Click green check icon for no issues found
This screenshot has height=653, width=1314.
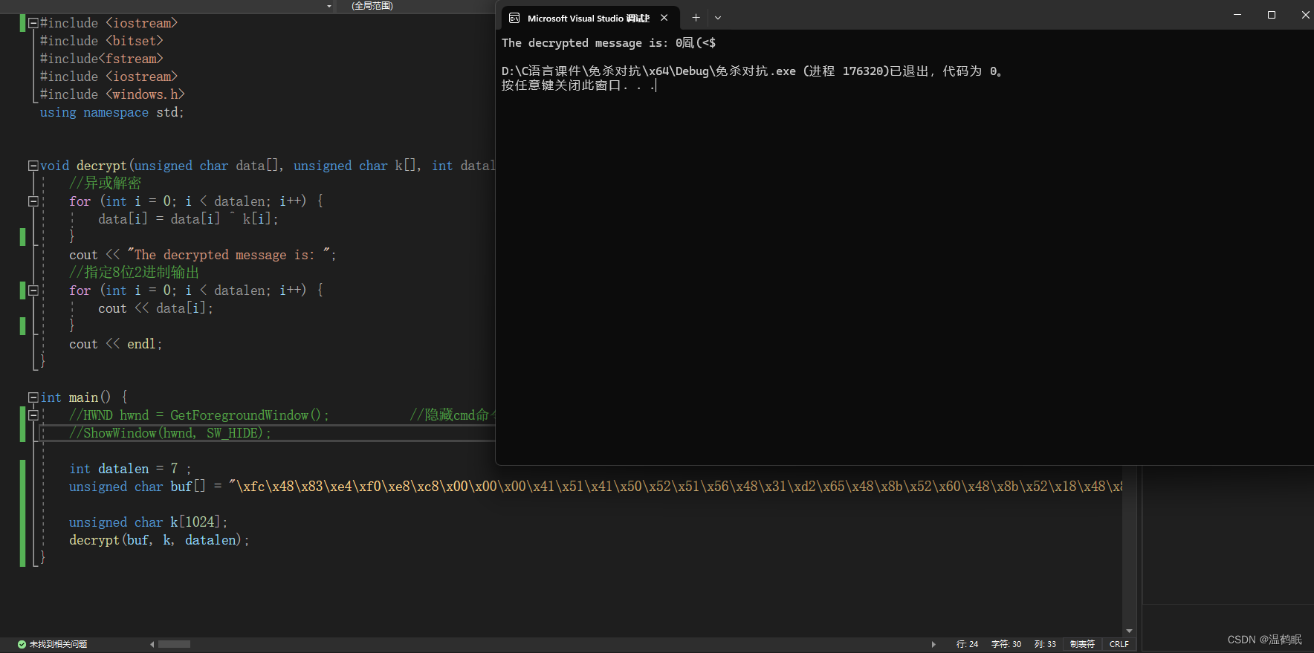coord(22,644)
